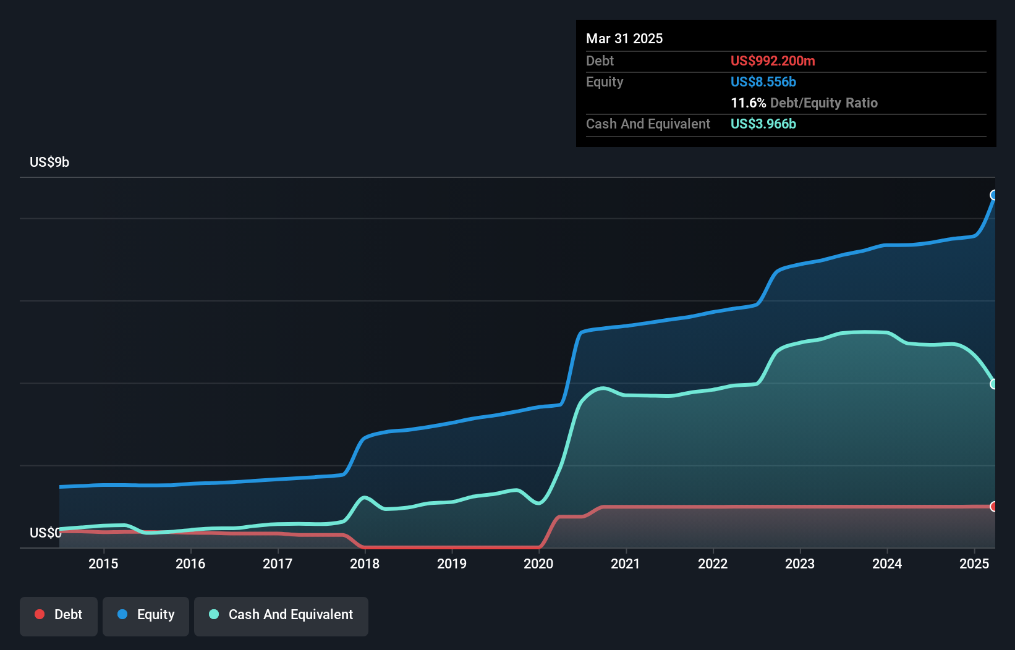Click the 2016 x-axis label
The image size is (1015, 650).
click(190, 563)
